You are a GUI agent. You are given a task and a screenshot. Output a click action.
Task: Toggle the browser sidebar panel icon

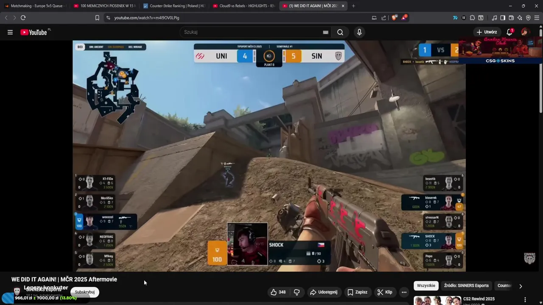click(x=503, y=18)
